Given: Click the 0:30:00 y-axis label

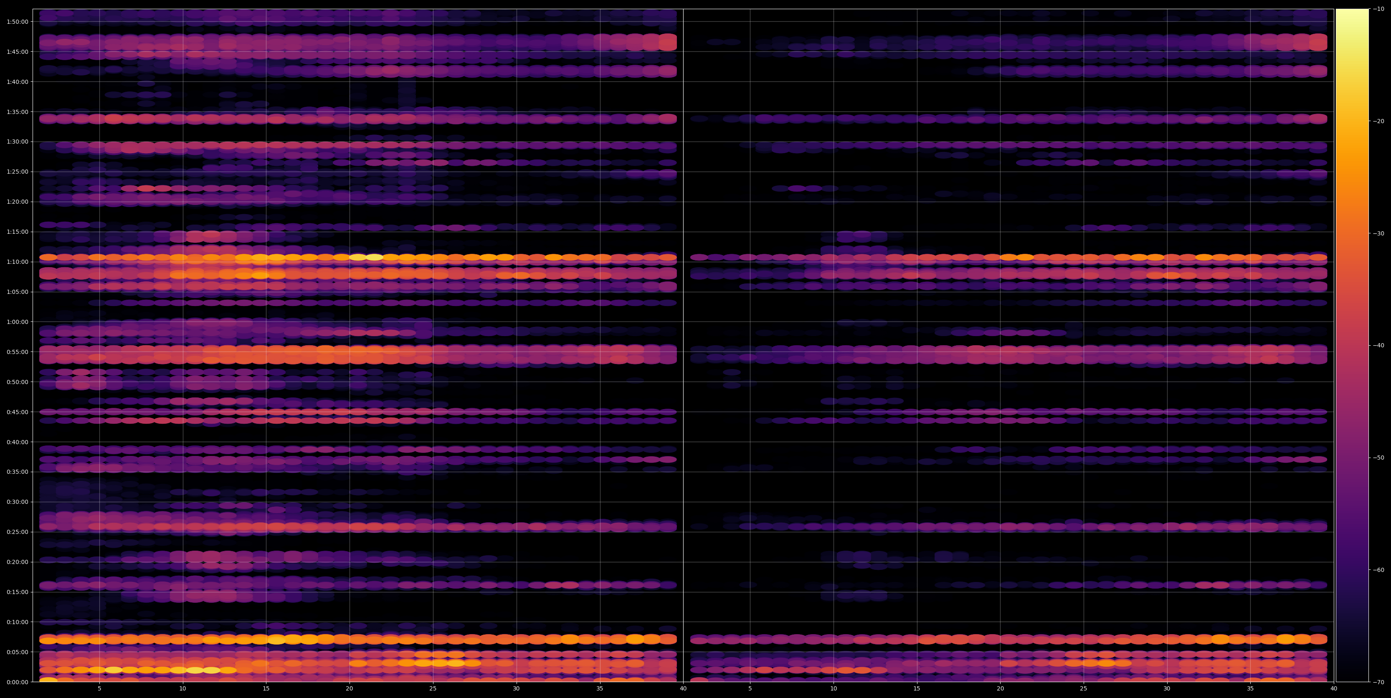Looking at the screenshot, I should (x=17, y=502).
